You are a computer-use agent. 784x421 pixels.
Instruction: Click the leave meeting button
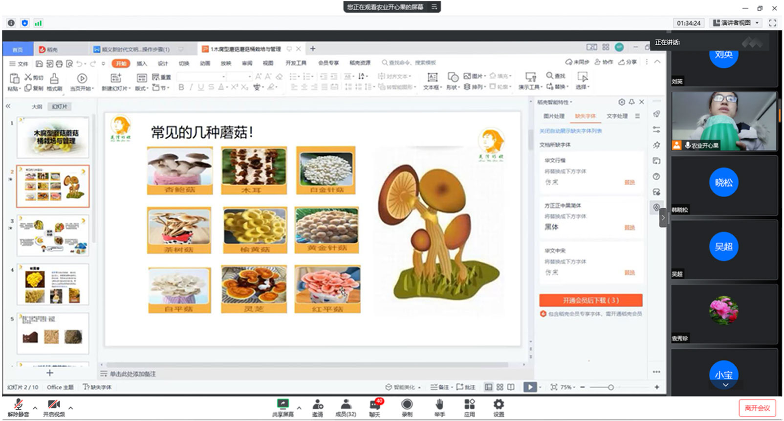757,408
